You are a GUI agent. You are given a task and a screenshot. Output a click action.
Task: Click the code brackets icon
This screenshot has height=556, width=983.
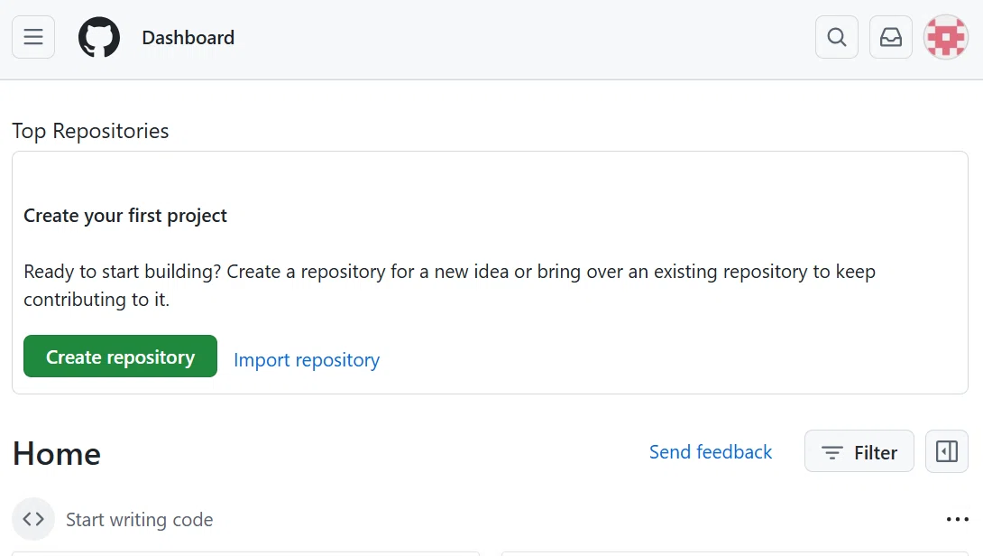coord(33,519)
